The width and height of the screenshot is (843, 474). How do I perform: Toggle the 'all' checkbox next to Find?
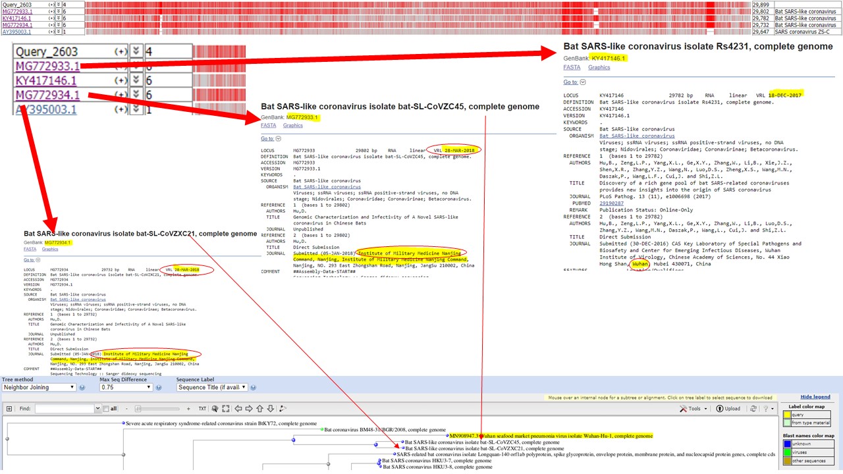coord(107,409)
